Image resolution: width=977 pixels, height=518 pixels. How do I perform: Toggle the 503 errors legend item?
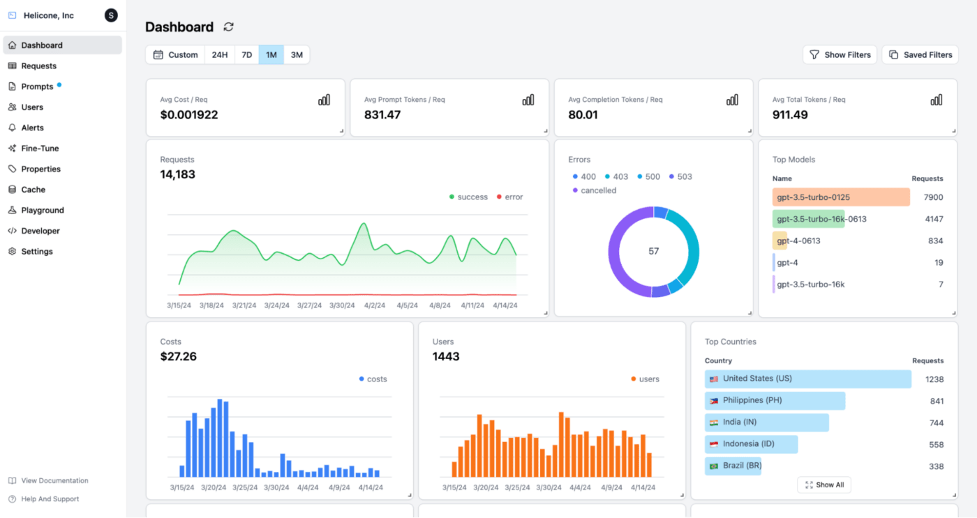point(680,177)
